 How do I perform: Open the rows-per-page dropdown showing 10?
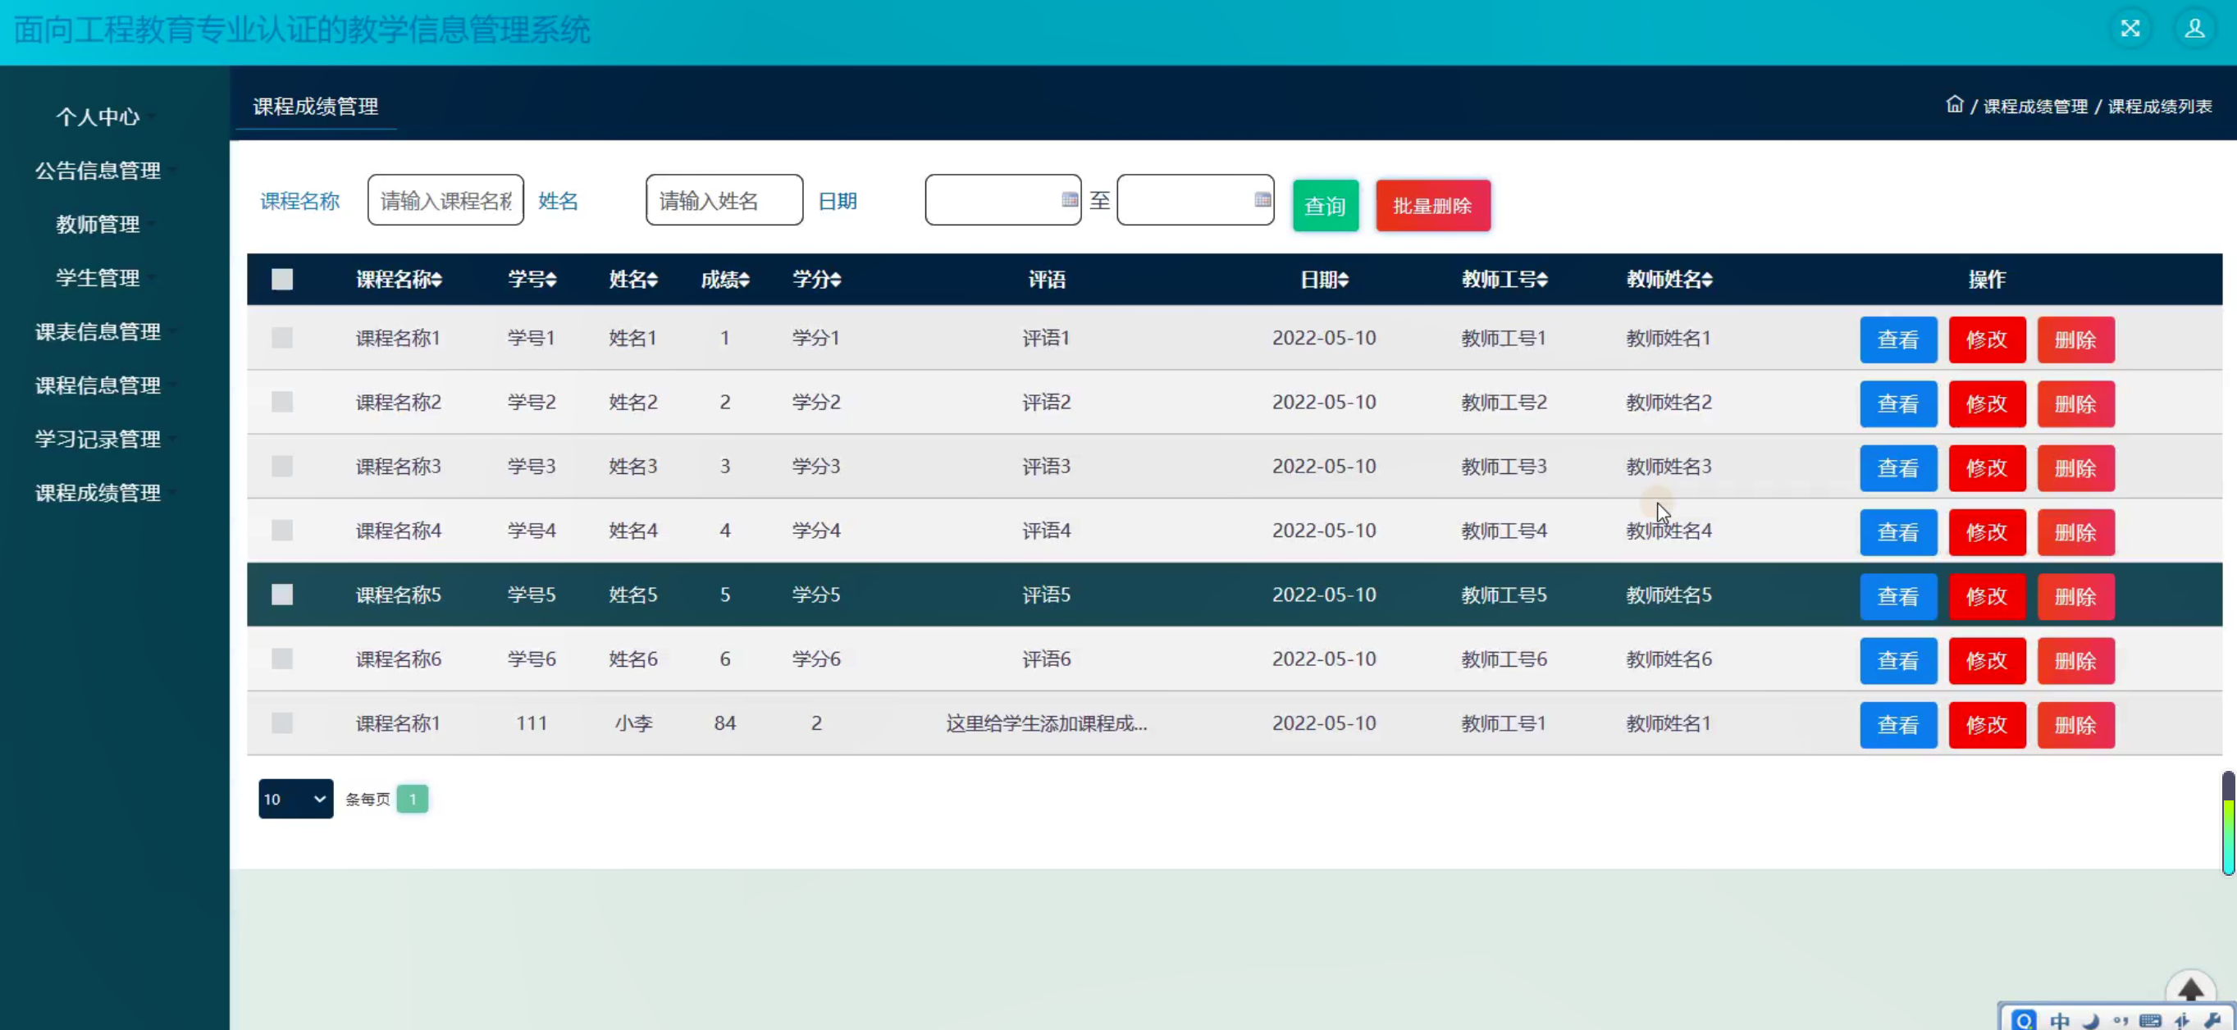295,799
